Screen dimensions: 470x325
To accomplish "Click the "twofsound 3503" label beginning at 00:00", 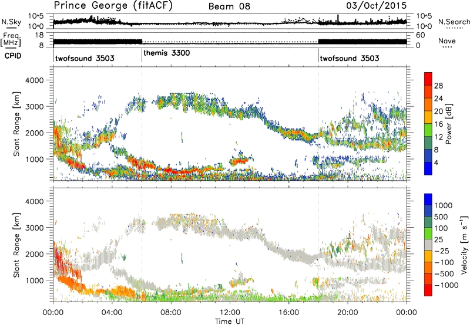I will 85,58.
